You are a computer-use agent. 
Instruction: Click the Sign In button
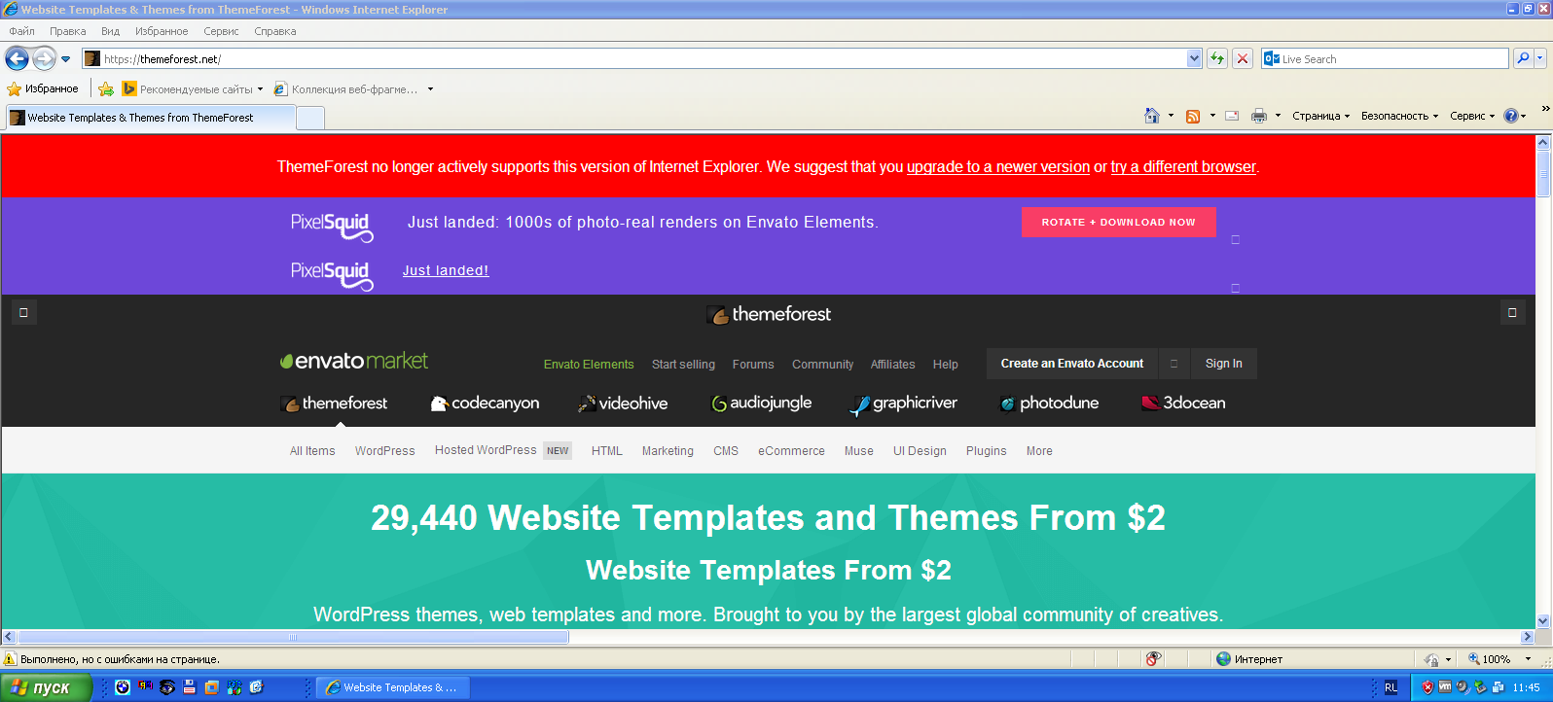point(1223,364)
